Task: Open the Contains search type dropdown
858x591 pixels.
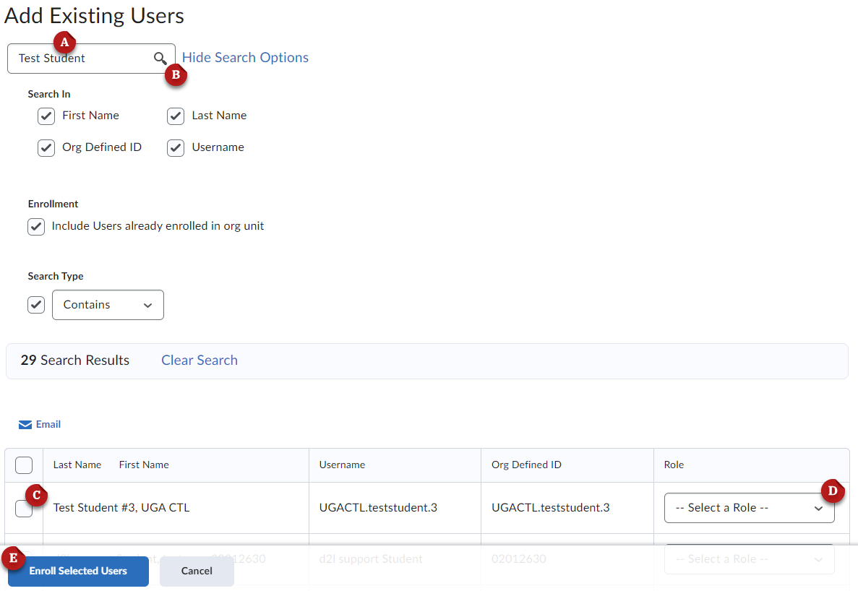Action: tap(108, 305)
